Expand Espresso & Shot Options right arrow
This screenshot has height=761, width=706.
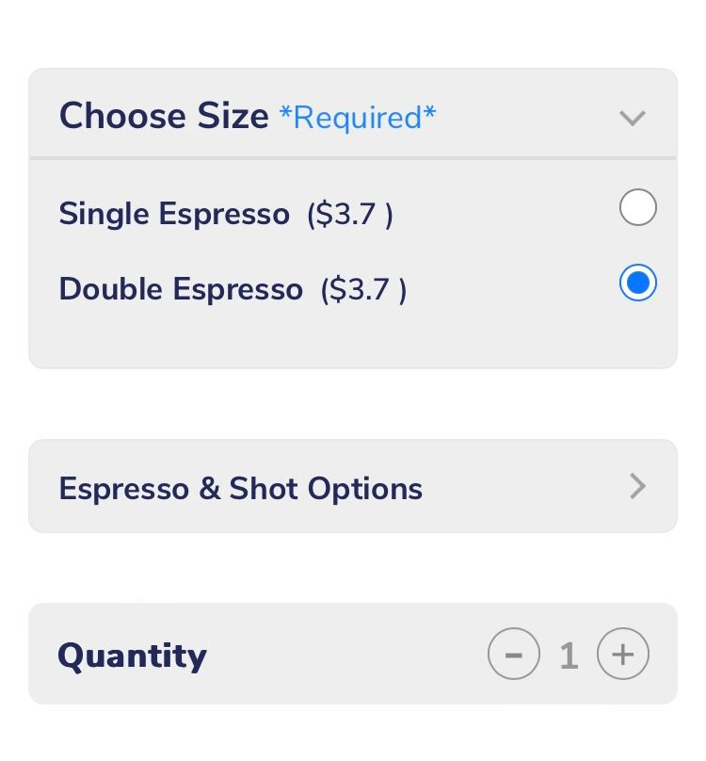[638, 486]
